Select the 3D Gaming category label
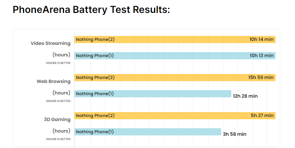The width and height of the screenshot is (295, 148). (57, 120)
